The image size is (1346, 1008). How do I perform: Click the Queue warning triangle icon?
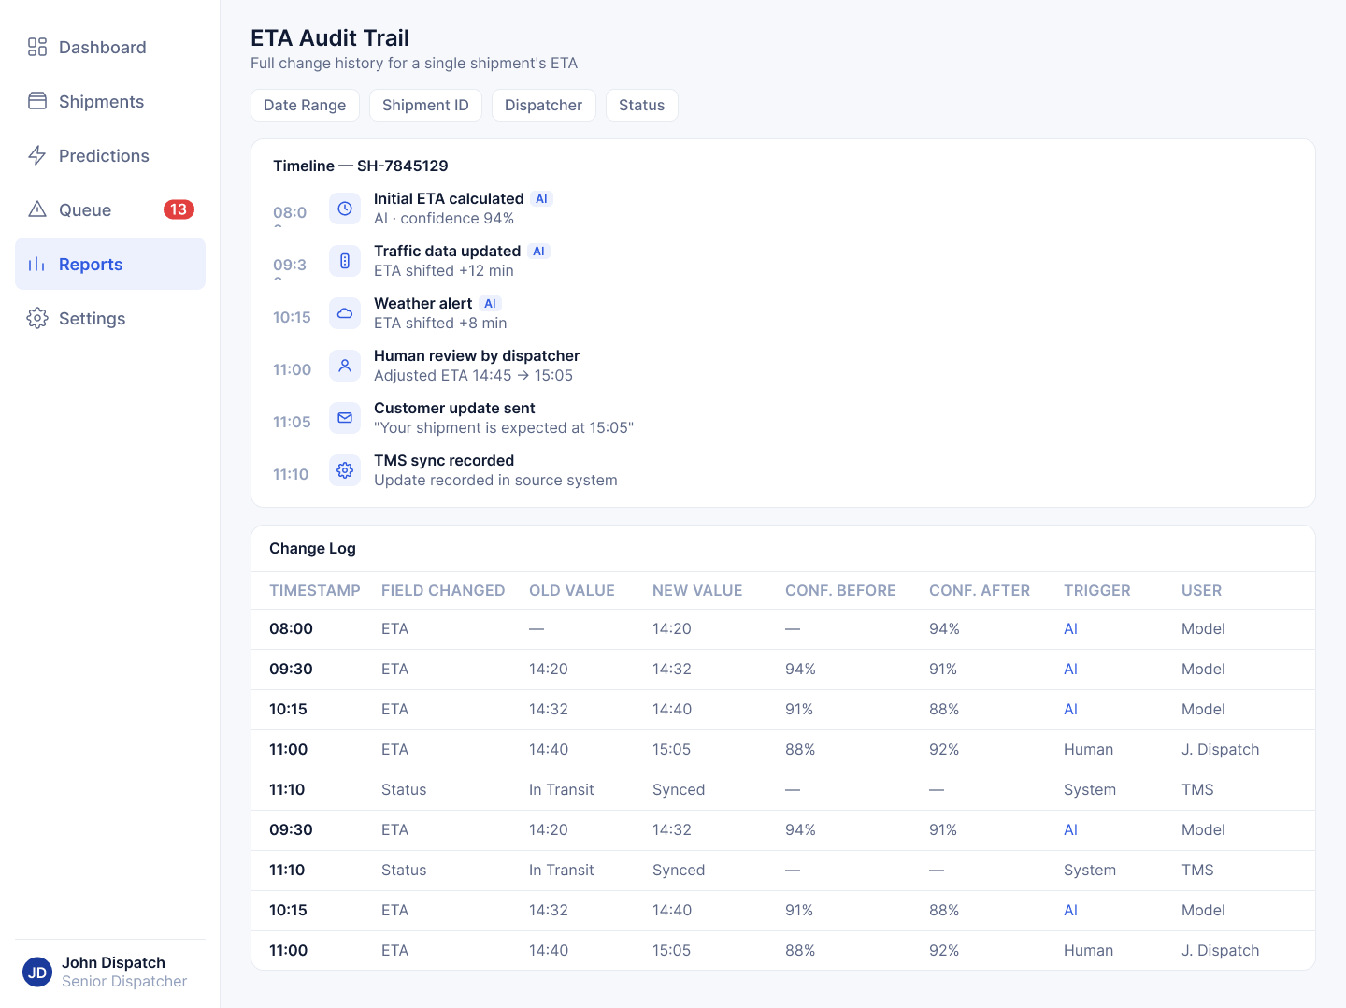37,209
